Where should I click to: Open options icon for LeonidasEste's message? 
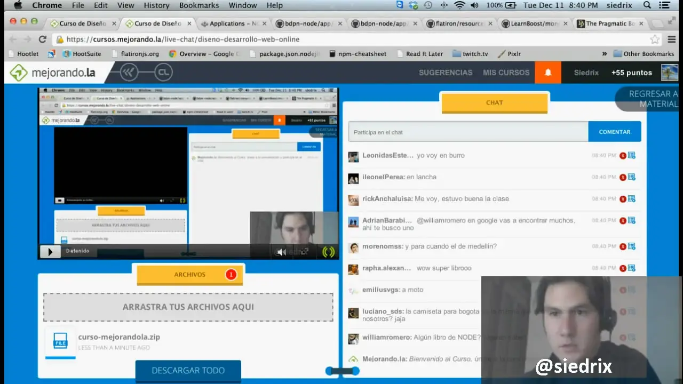tap(632, 155)
